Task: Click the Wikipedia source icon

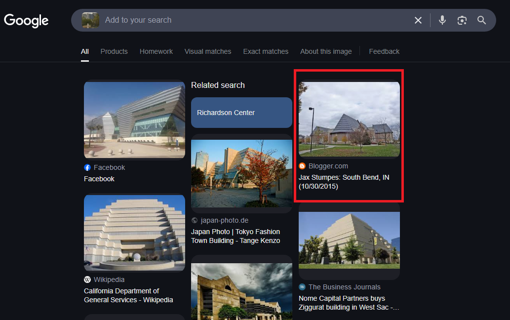Action: (x=87, y=280)
